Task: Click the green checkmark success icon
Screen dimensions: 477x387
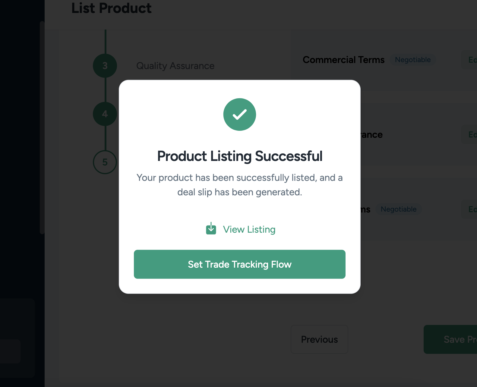Action: [240, 115]
